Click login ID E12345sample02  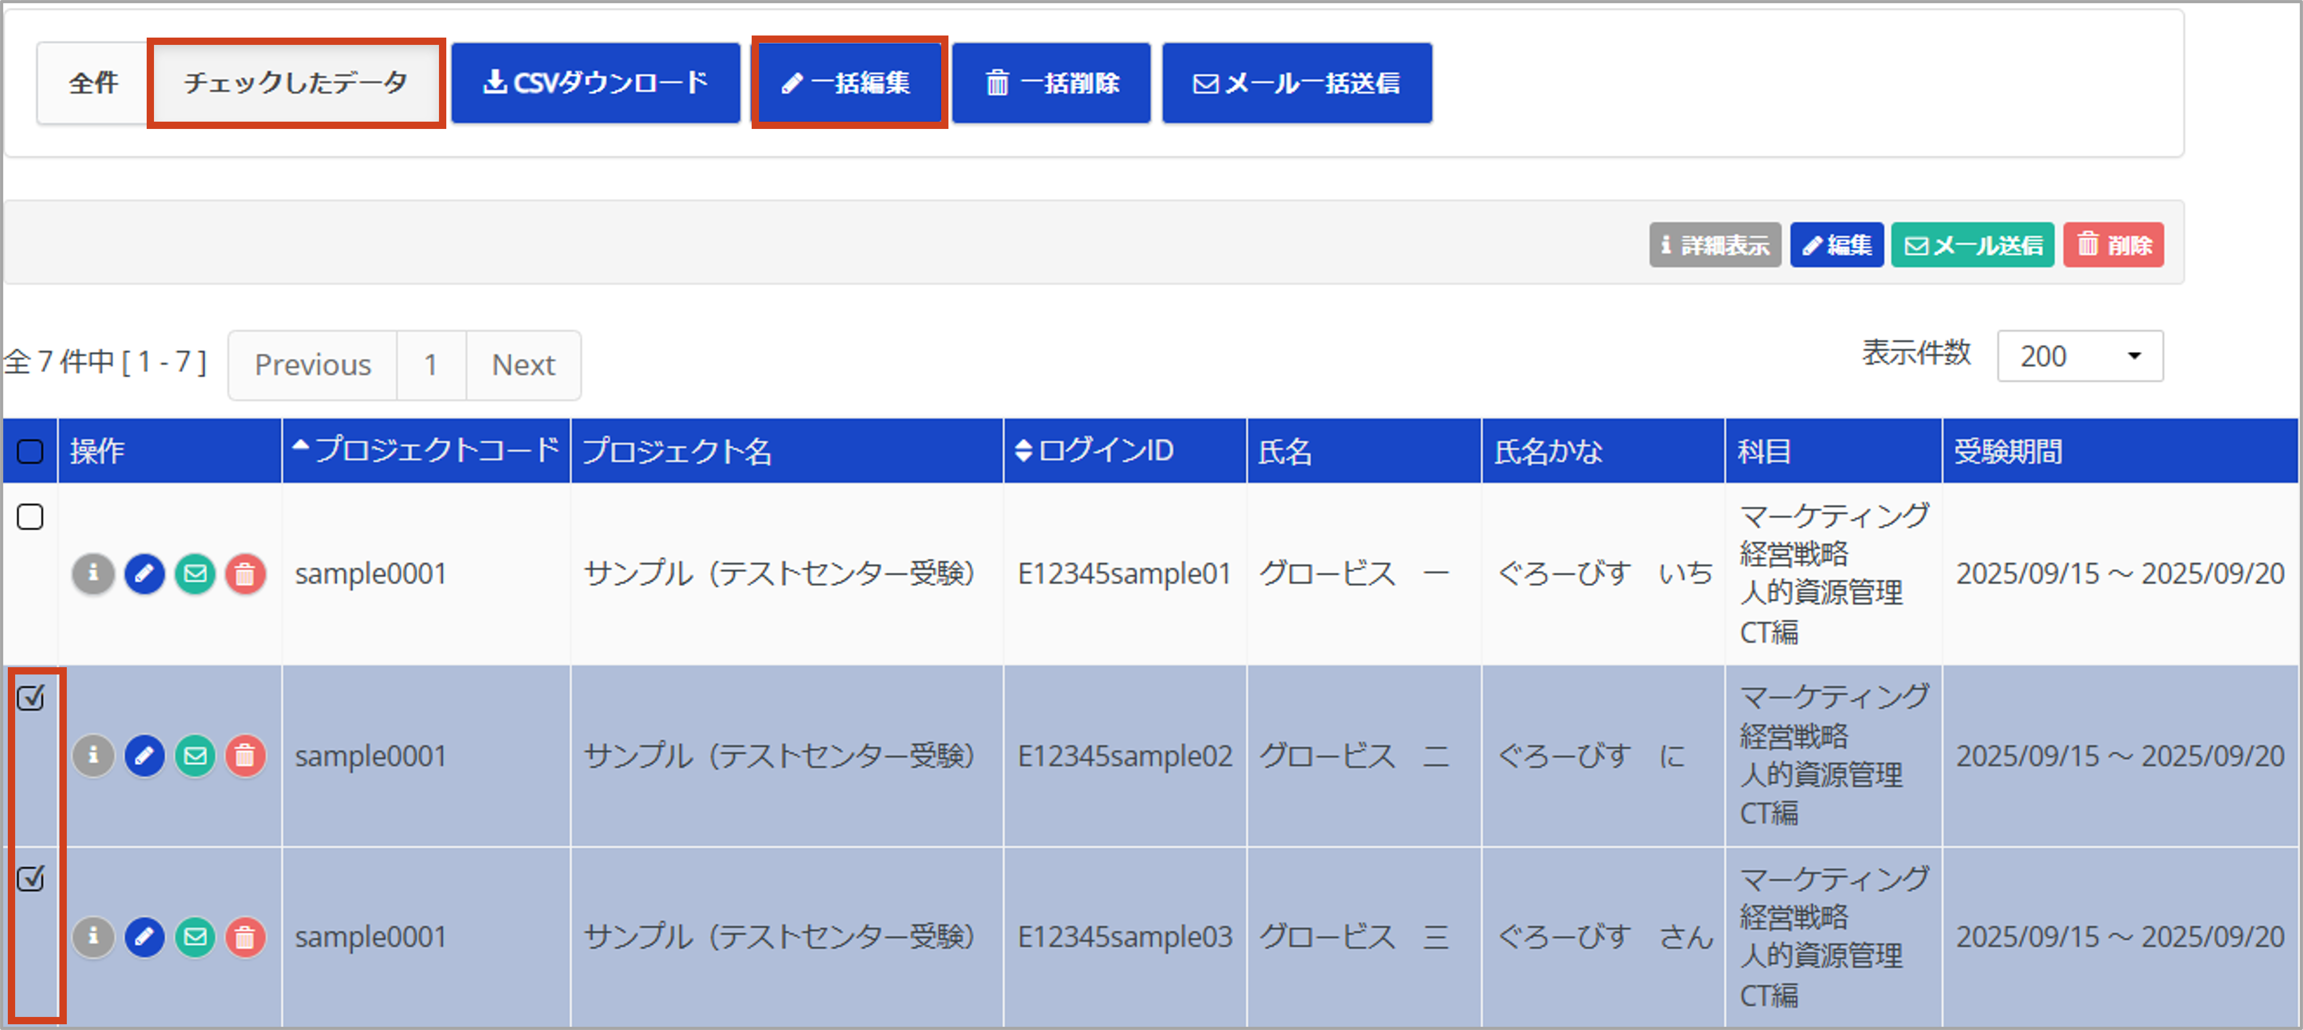(1125, 756)
